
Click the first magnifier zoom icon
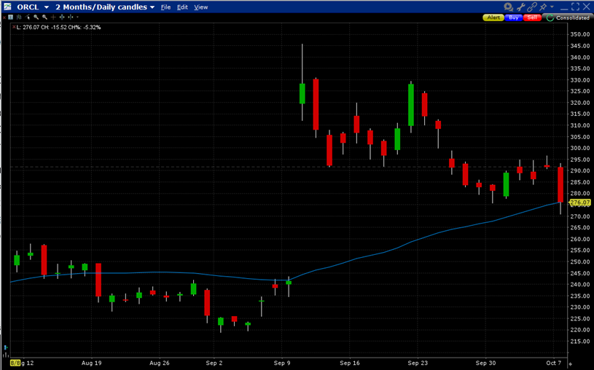[36, 17]
